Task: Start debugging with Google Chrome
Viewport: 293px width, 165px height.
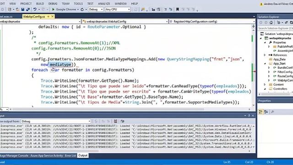Action: tap(64, 9)
